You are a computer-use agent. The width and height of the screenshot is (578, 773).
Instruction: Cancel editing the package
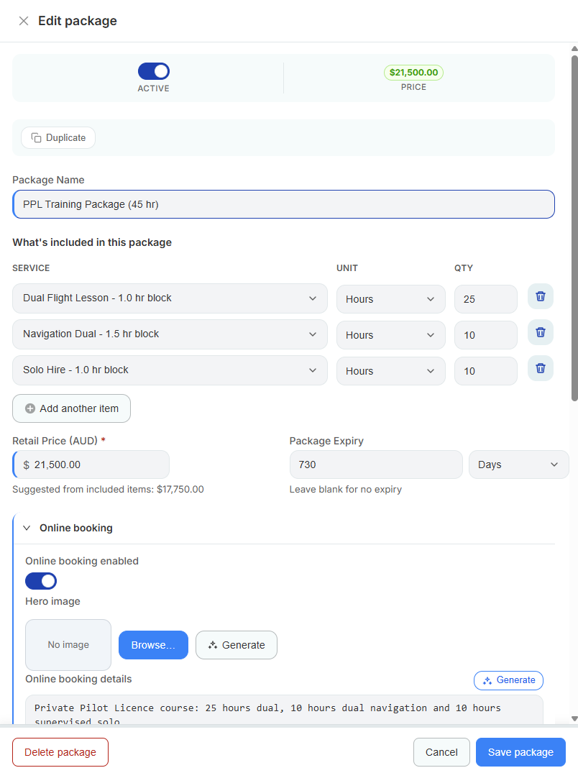[x=441, y=752]
